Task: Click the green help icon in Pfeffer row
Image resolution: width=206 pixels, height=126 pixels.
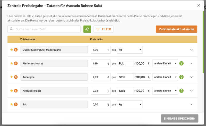Action: [181, 63]
